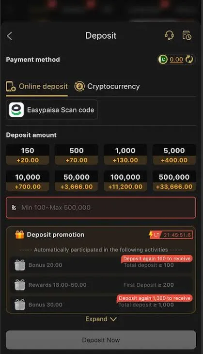This screenshot has width=203, height=354.
Task: Open deposit history record icon
Action: click(x=187, y=35)
